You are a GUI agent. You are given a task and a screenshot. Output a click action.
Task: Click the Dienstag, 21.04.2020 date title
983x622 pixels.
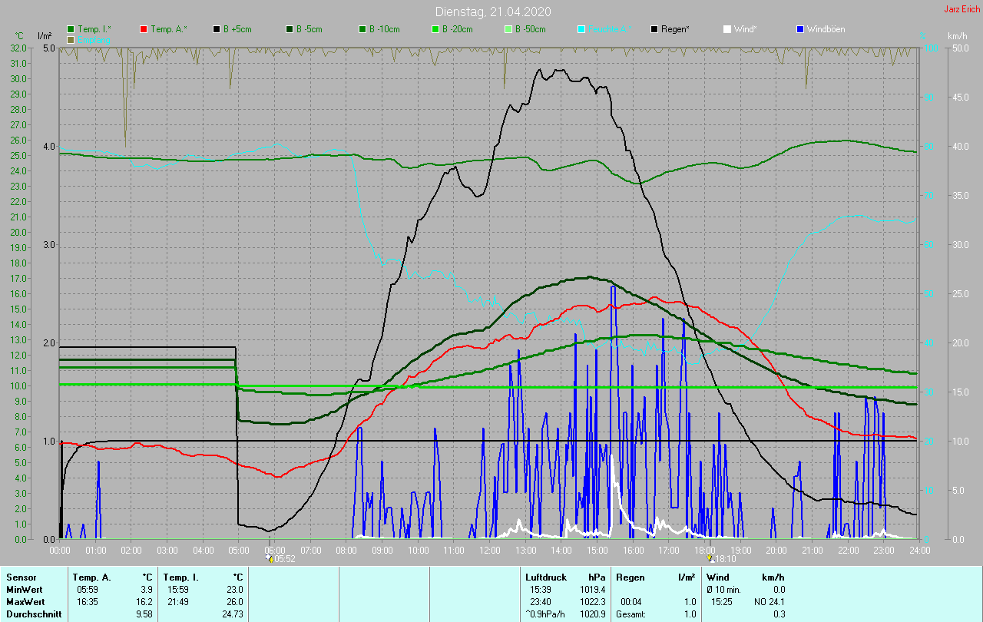point(492,12)
